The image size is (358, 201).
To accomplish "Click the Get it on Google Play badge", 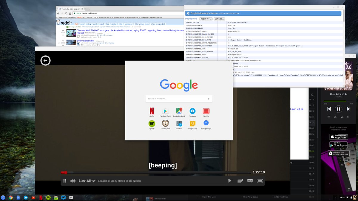I will pos(338,145).
